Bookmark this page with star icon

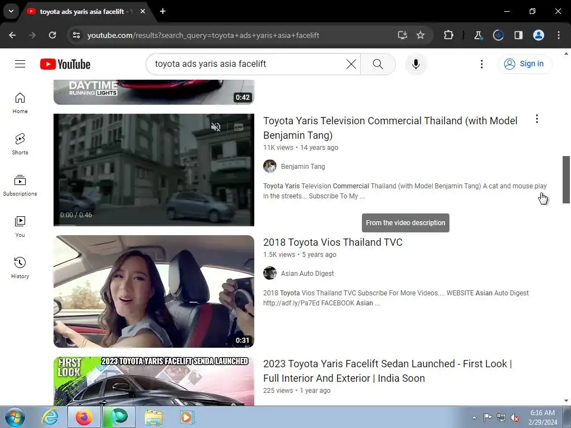tap(420, 35)
